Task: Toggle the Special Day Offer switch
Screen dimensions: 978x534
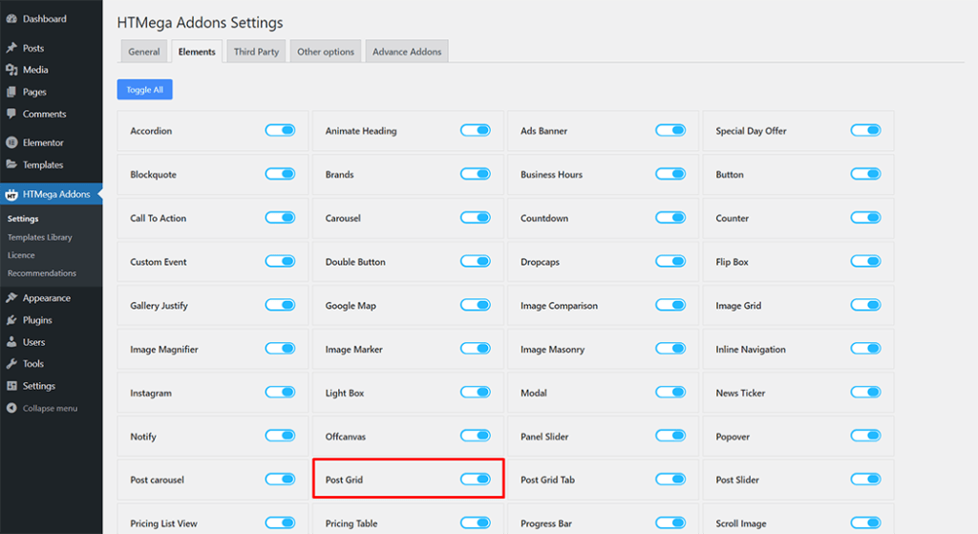Action: (x=865, y=130)
